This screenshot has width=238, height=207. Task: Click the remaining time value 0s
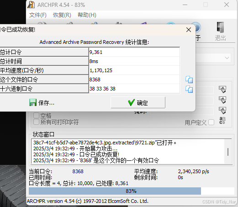180,177
